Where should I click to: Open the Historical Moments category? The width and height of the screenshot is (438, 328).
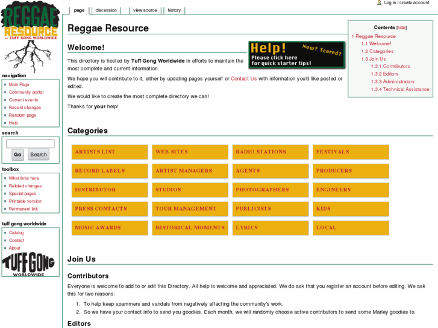(x=190, y=227)
